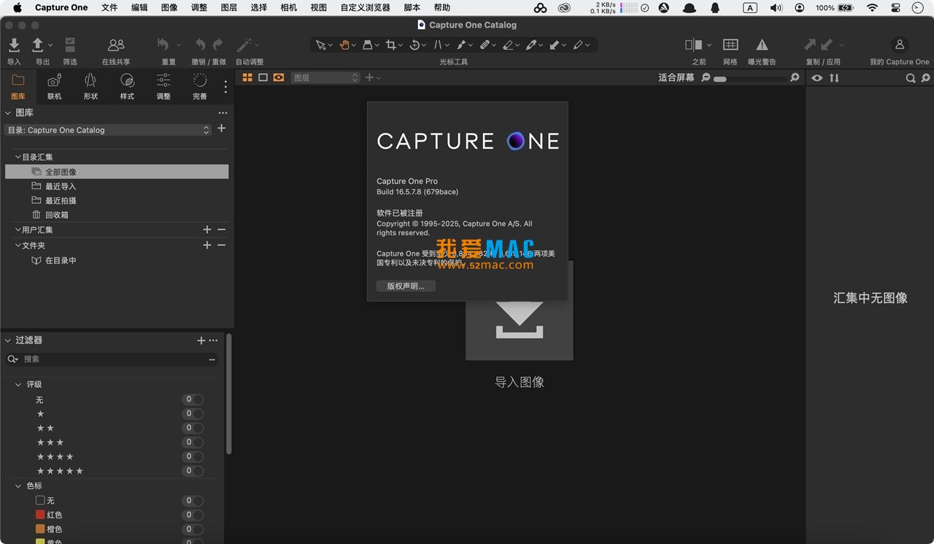Viewport: 934px width, 544px height.
Task: Click the browser search magnifier icon
Action: [911, 78]
